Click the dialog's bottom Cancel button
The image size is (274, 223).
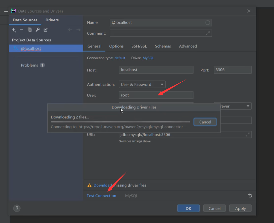[x=214, y=208]
